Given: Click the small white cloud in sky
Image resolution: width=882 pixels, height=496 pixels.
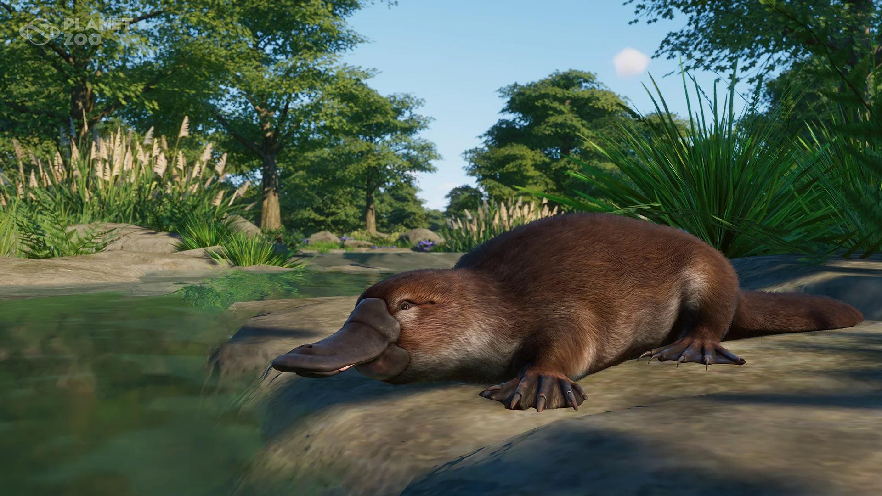Looking at the screenshot, I should coord(631,62).
